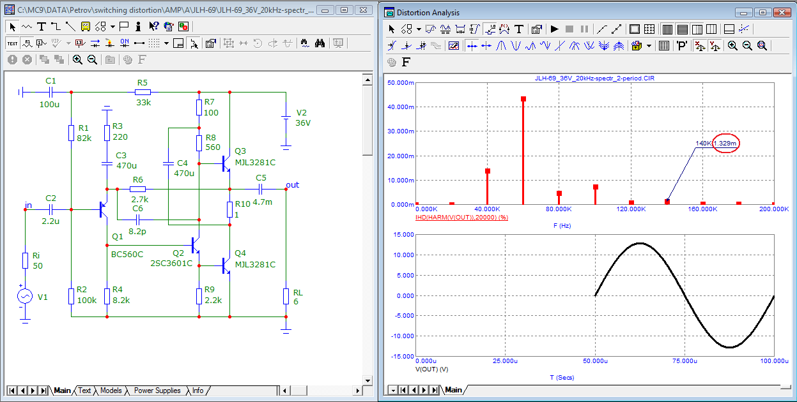Zoom out on the schematic with magnifier minus
This screenshot has width=797, height=402.
pyautogui.click(x=93, y=59)
